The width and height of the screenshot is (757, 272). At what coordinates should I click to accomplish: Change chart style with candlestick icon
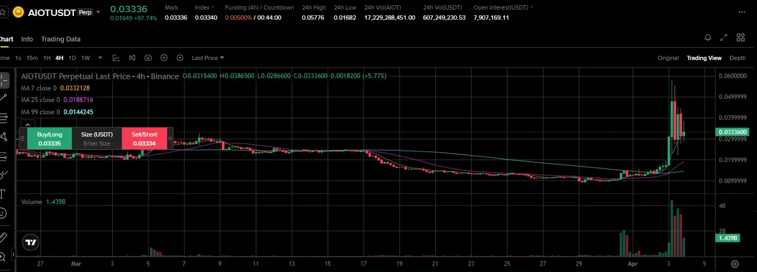tap(132, 58)
